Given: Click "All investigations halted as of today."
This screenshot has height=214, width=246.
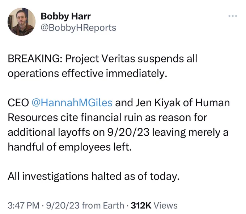Looking at the screenshot, I should 94,176.
